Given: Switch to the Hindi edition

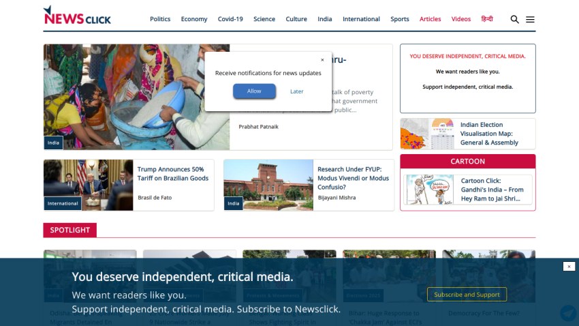Looking at the screenshot, I should click(486, 19).
